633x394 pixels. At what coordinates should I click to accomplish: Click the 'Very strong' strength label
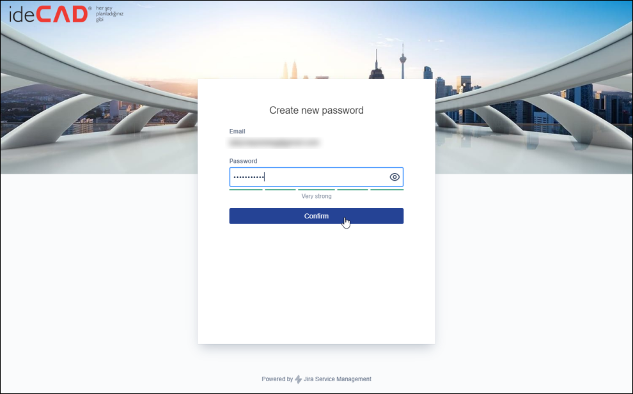316,196
